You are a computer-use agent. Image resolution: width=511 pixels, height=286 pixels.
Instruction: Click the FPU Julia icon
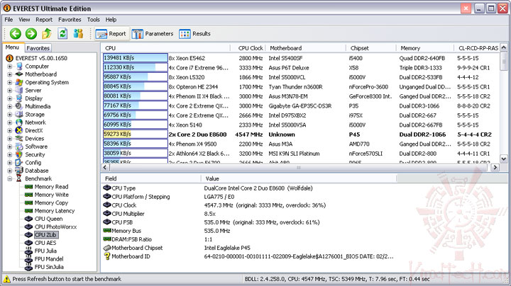29,251
